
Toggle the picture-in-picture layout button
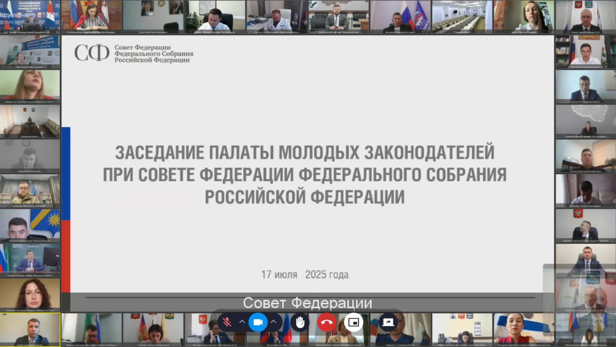pyautogui.click(x=354, y=322)
